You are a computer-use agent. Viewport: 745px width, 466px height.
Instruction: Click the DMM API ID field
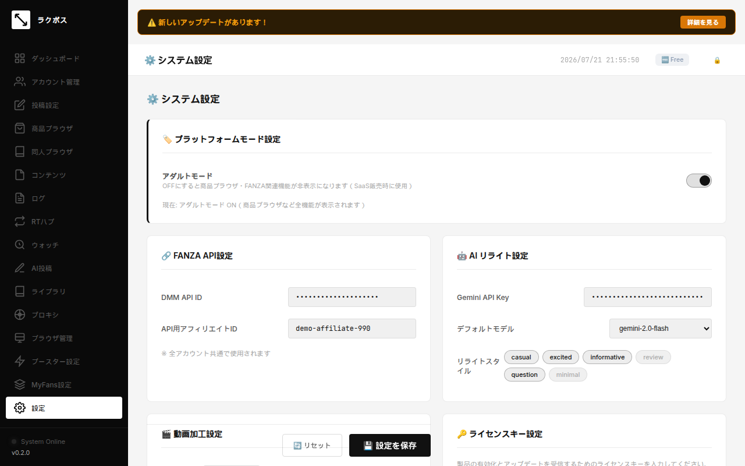352,297
